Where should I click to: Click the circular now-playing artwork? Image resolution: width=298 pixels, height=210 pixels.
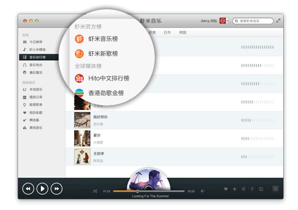point(149,179)
